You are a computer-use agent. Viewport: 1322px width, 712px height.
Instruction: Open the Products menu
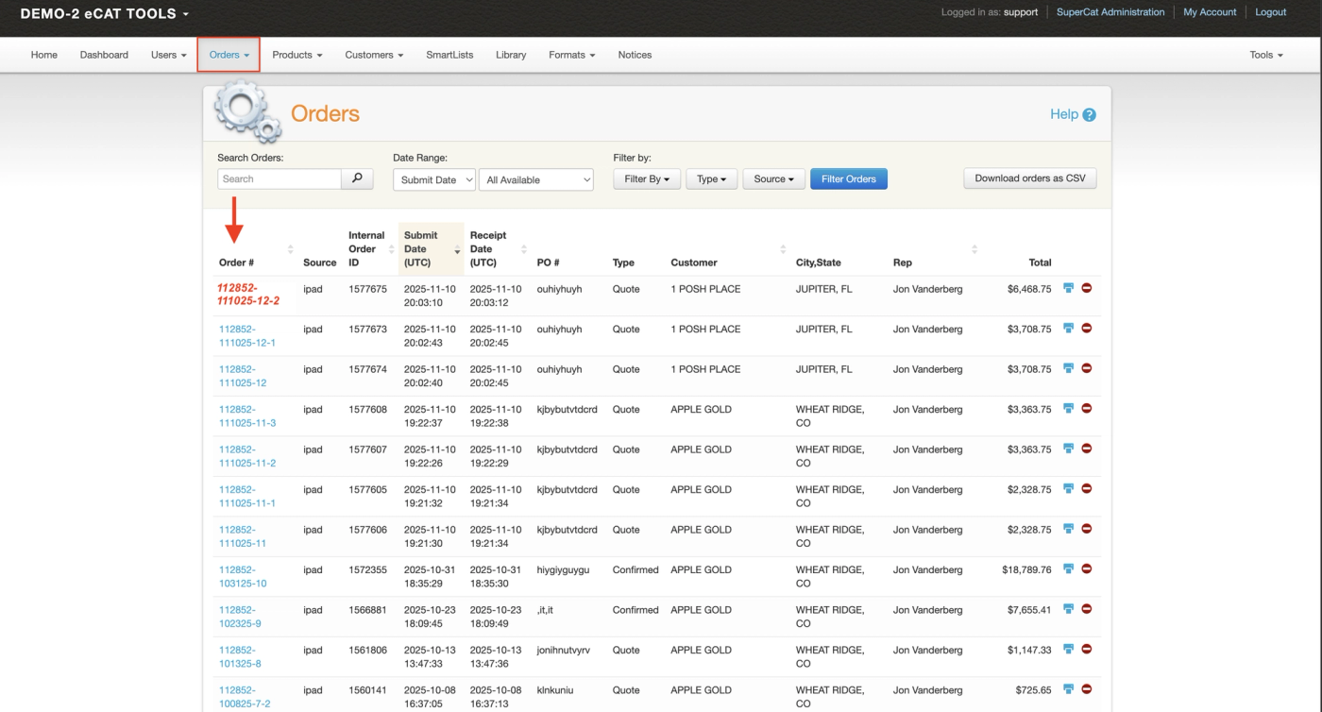click(297, 55)
